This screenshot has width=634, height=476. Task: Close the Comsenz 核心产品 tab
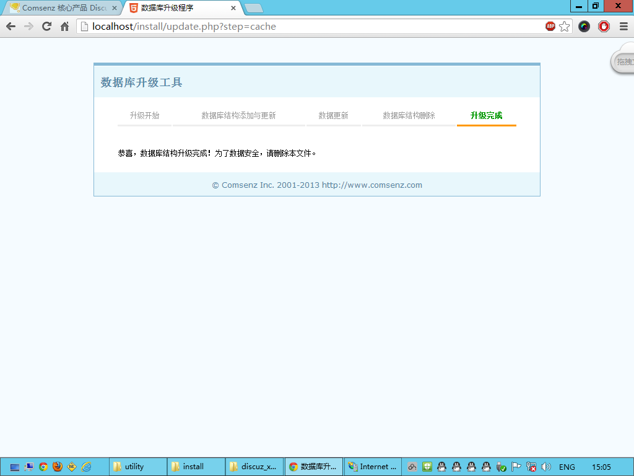pyautogui.click(x=115, y=7)
